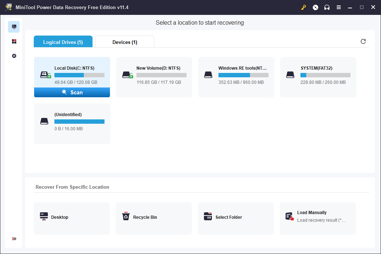Viewport: 381px width, 254px height.
Task: Open the bootable media disc icon
Action: tap(315, 7)
